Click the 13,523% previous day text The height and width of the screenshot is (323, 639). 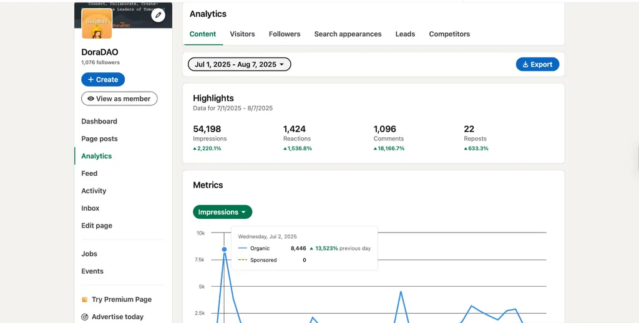[340, 248]
